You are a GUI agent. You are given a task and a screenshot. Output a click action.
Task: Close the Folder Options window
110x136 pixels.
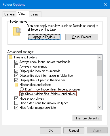pyautogui.click(x=105, y=4)
